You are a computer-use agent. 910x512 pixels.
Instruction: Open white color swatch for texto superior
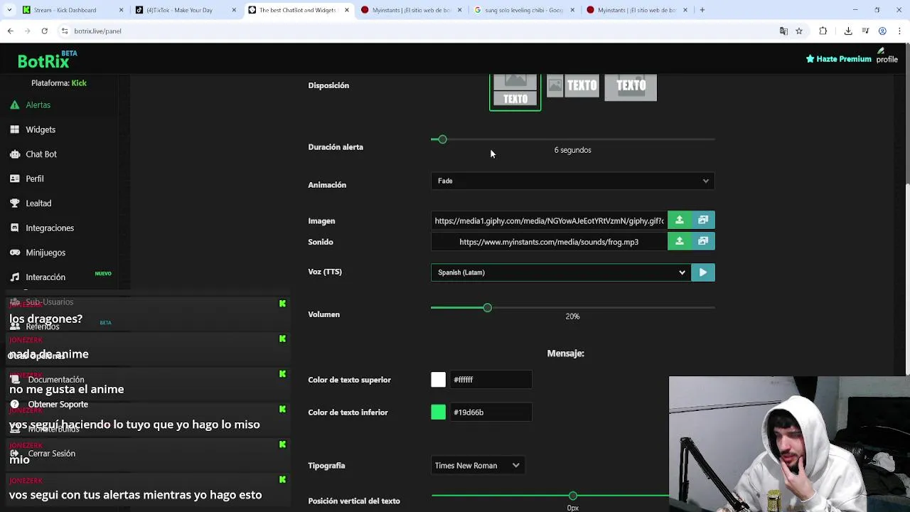point(438,380)
